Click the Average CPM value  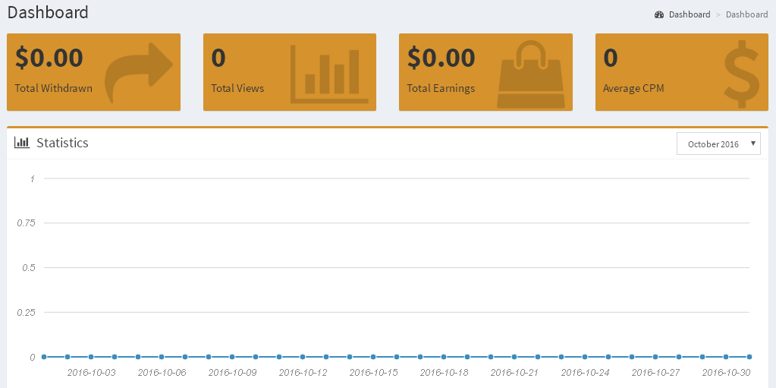tap(610, 58)
